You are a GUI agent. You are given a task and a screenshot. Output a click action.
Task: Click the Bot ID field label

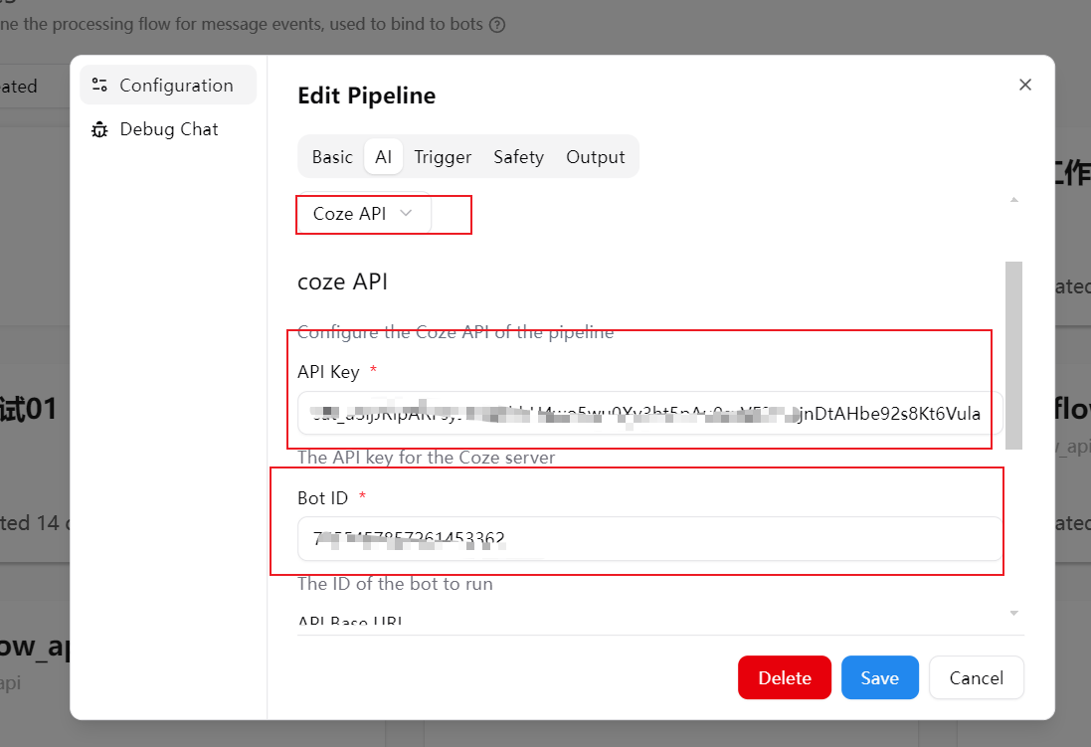pos(322,497)
